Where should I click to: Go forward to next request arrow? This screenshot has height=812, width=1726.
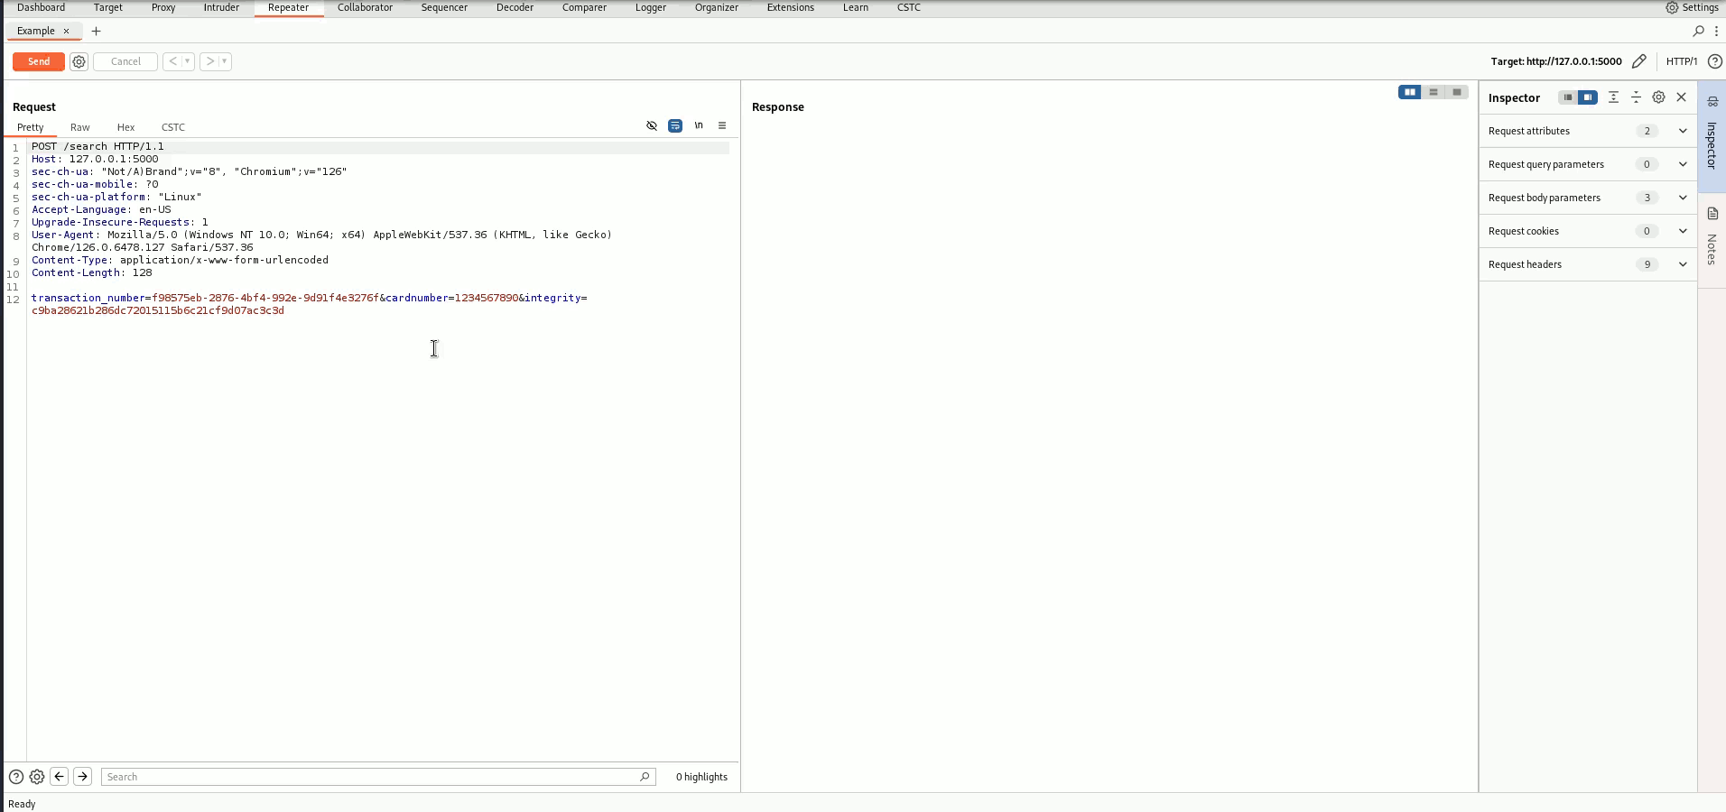209,61
